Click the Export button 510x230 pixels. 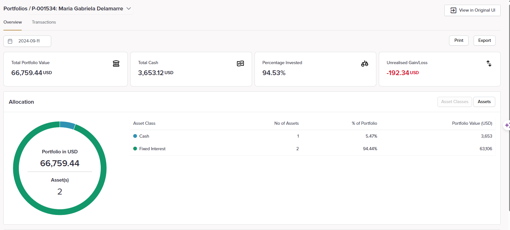[484, 41]
